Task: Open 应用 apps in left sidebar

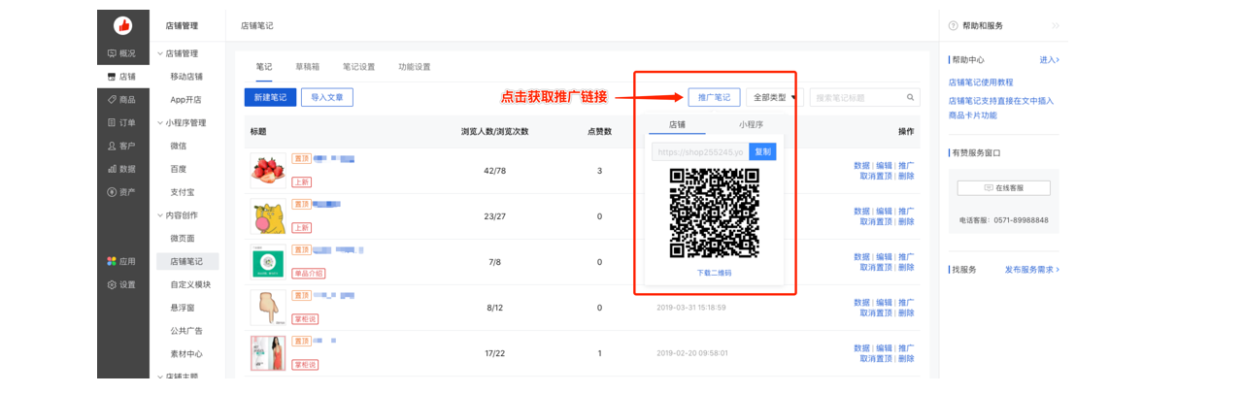Action: point(121,261)
